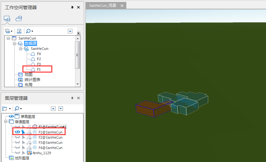Select the fenhu_1129 layer

(x=42, y=153)
